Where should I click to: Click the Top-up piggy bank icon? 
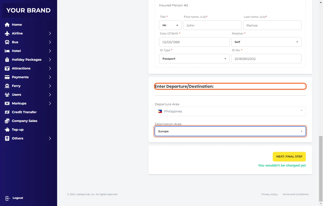pyautogui.click(x=7, y=130)
